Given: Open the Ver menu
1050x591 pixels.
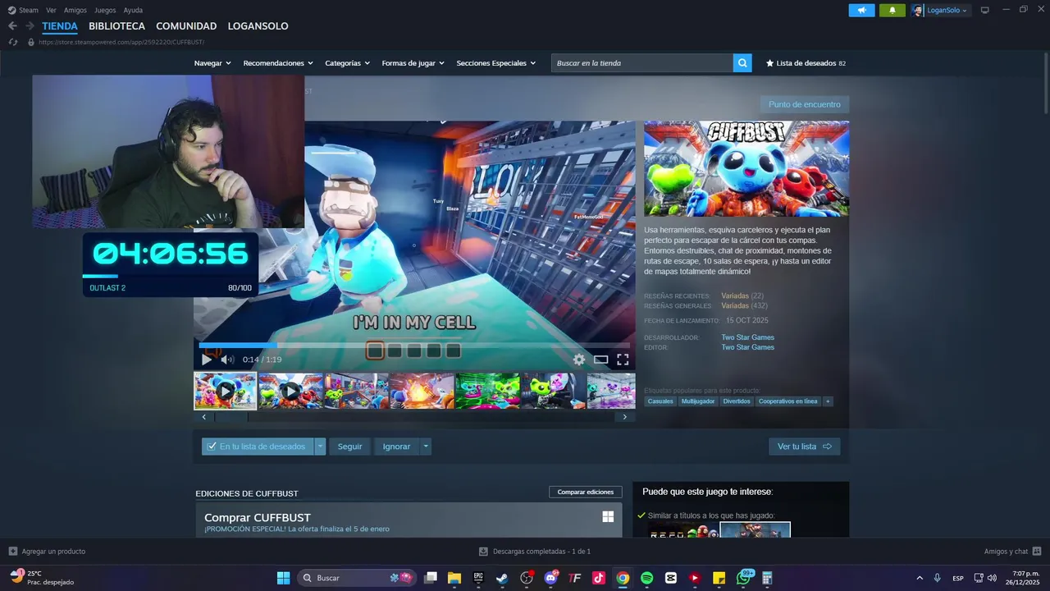Looking at the screenshot, I should click(51, 10).
